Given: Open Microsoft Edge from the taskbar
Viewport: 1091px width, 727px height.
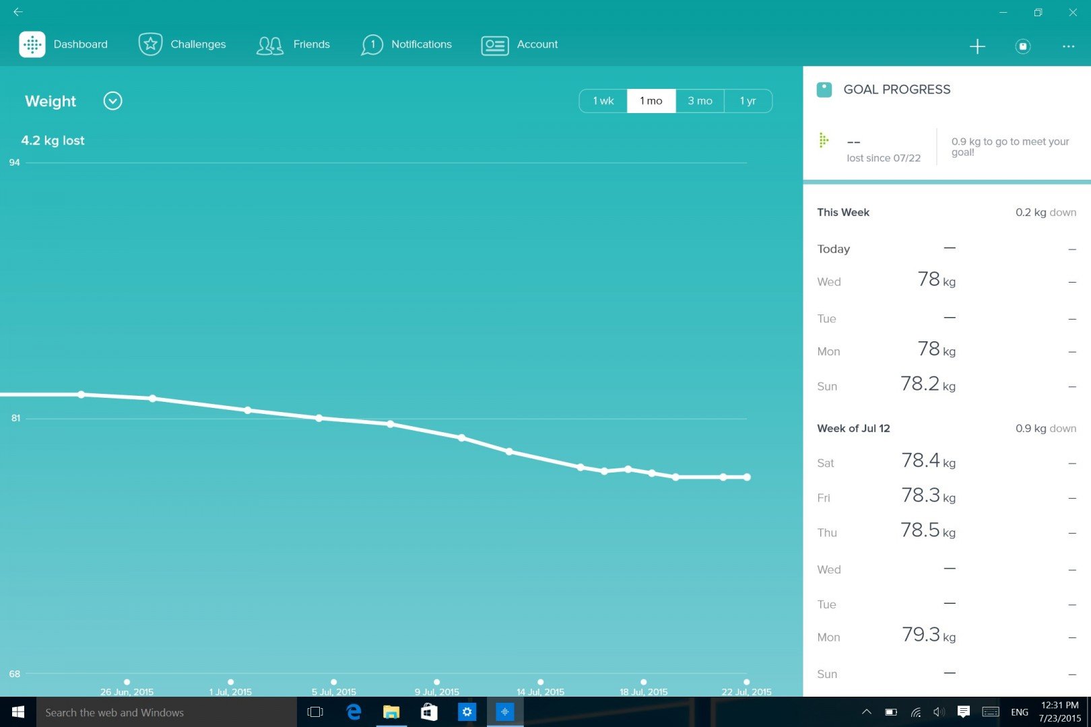Looking at the screenshot, I should tap(354, 712).
